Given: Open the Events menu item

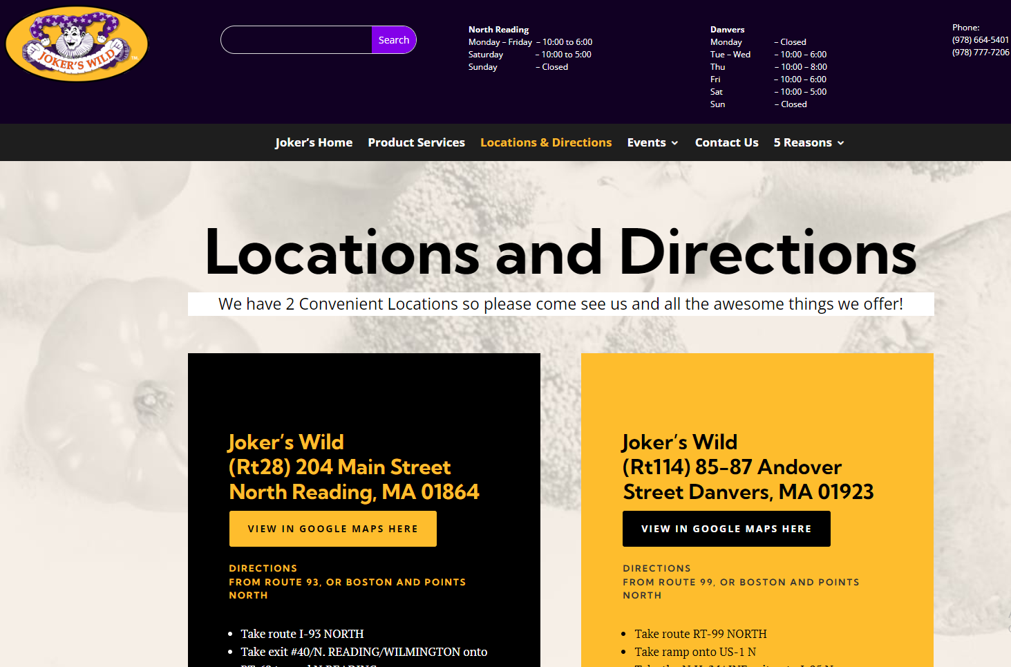Looking at the screenshot, I should [x=647, y=142].
